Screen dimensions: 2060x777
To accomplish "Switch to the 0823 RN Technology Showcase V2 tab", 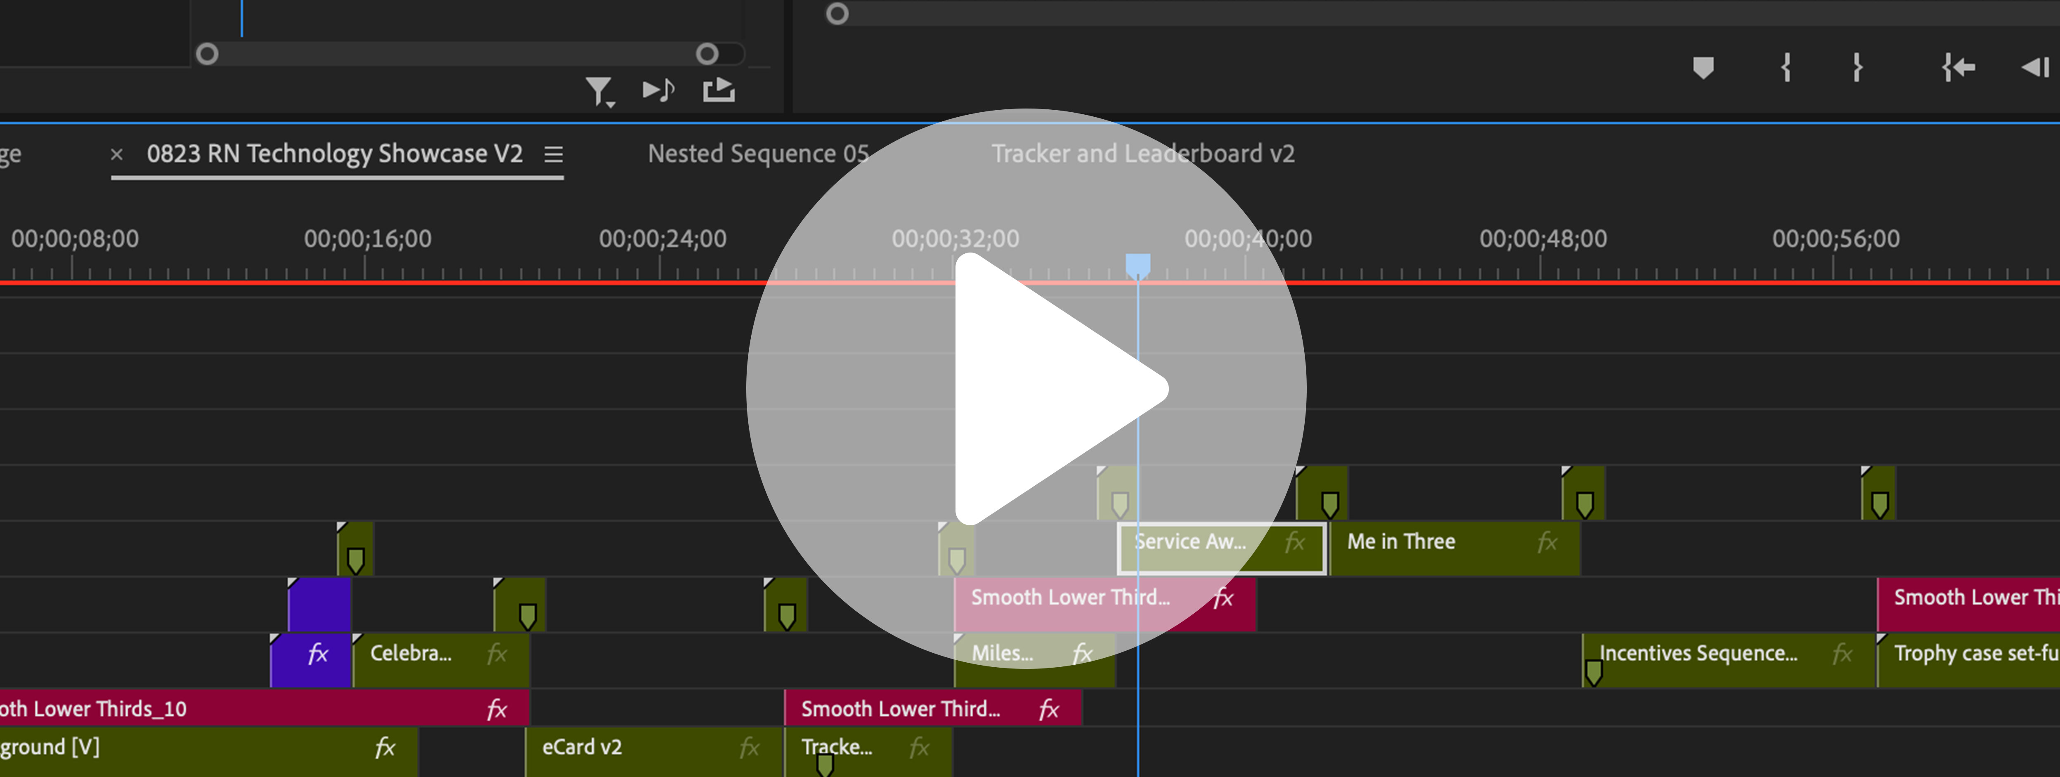I will pyautogui.click(x=334, y=153).
